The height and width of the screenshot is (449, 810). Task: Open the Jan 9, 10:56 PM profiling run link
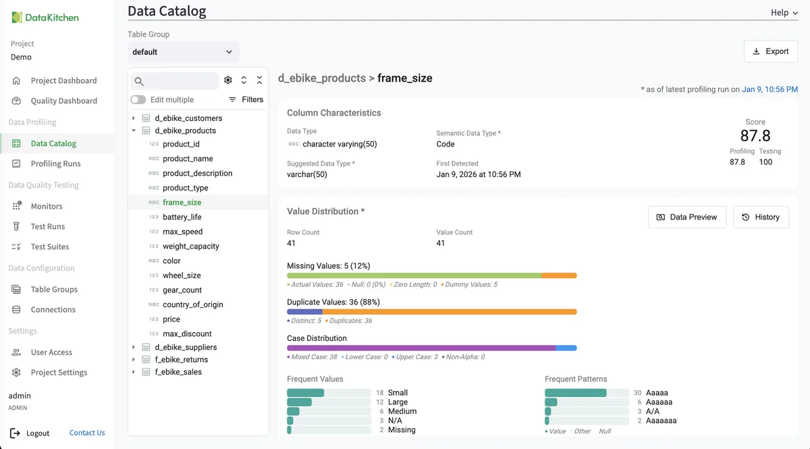769,89
